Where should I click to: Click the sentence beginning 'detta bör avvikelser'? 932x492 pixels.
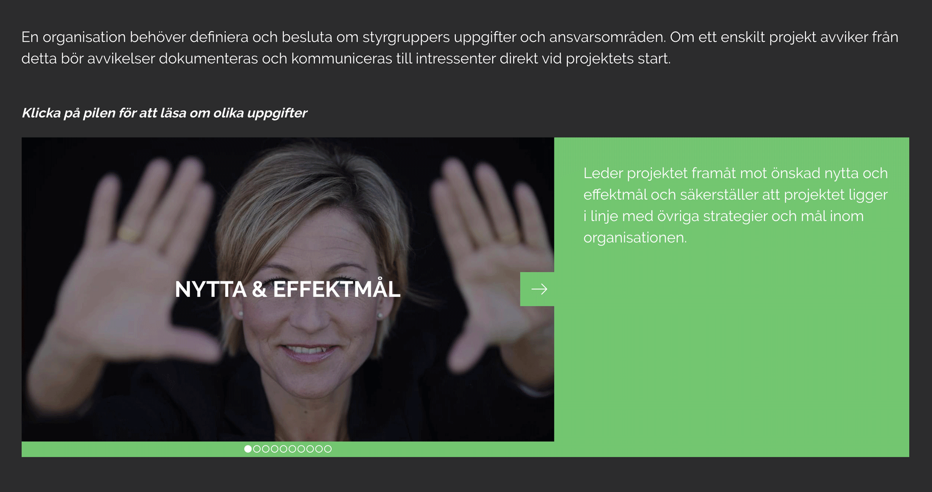coord(346,59)
